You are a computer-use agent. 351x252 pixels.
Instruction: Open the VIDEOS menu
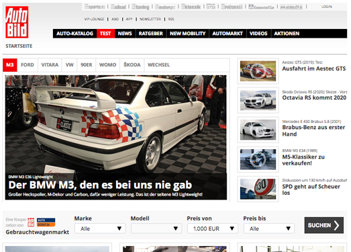click(258, 34)
